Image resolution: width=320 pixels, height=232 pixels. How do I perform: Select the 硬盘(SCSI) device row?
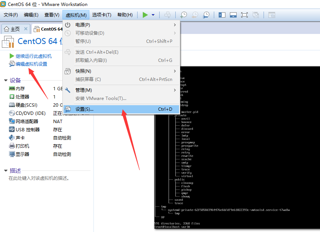36,105
